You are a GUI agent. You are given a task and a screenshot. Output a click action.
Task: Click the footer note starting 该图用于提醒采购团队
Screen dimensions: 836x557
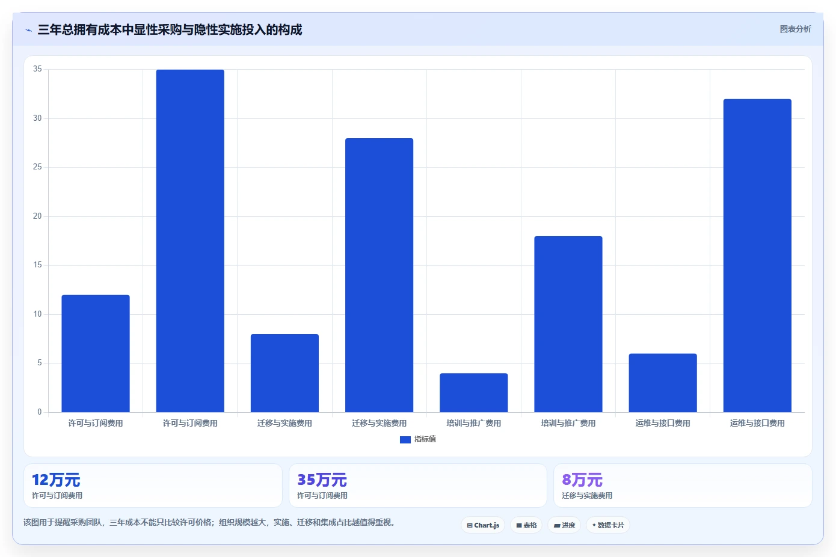[x=211, y=523]
